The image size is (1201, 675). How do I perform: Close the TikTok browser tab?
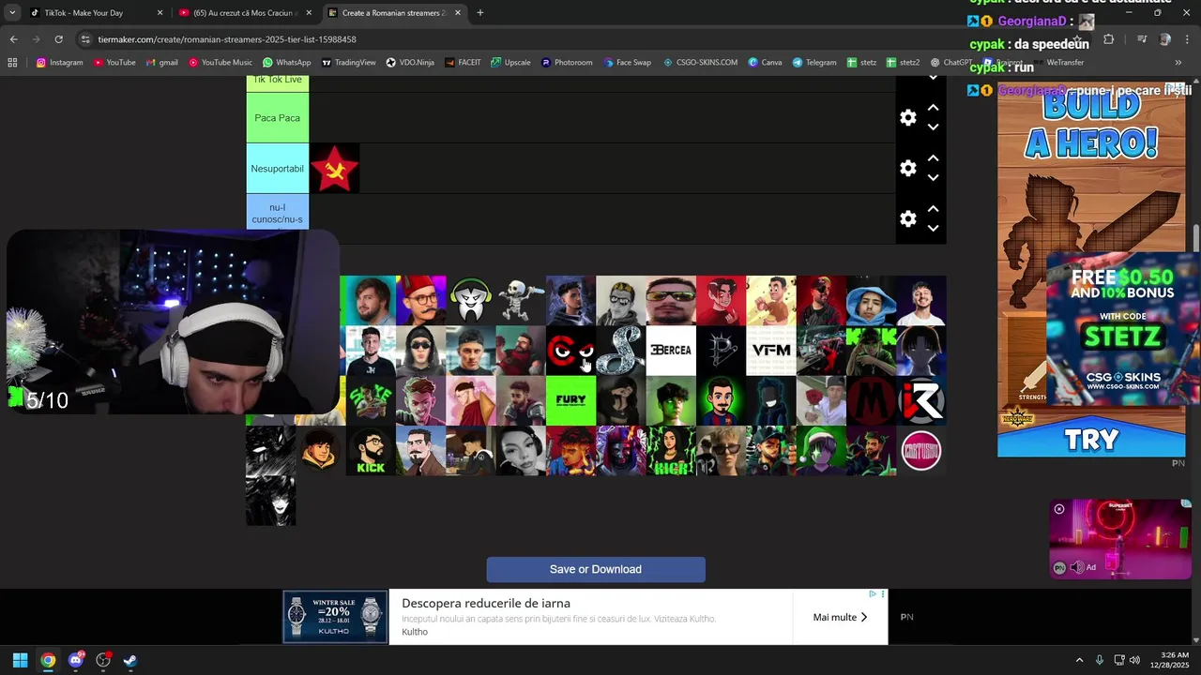160,13
